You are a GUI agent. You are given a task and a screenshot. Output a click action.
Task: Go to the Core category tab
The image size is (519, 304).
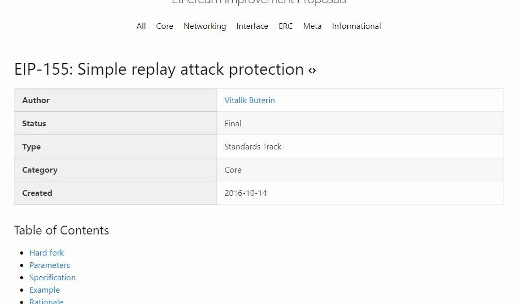pos(165,26)
